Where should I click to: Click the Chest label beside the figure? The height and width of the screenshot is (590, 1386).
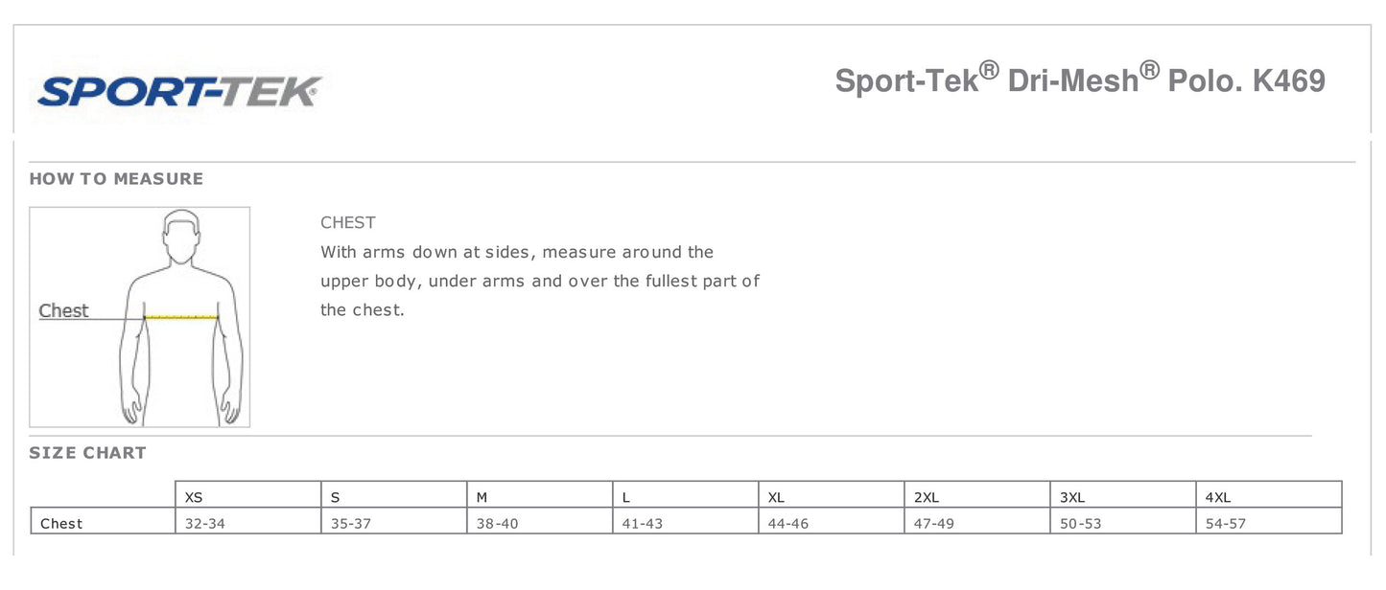coord(63,310)
